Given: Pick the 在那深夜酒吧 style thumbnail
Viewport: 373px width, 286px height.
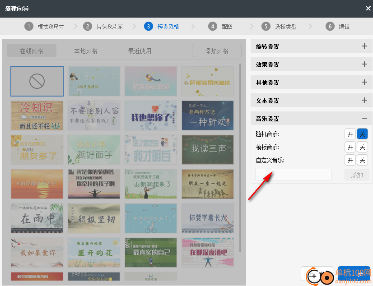Looking at the screenshot, I should 208,252.
